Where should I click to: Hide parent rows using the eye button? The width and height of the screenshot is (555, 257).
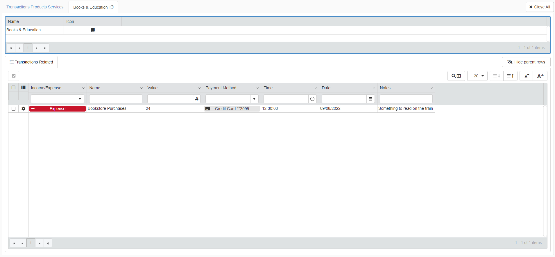pos(526,62)
